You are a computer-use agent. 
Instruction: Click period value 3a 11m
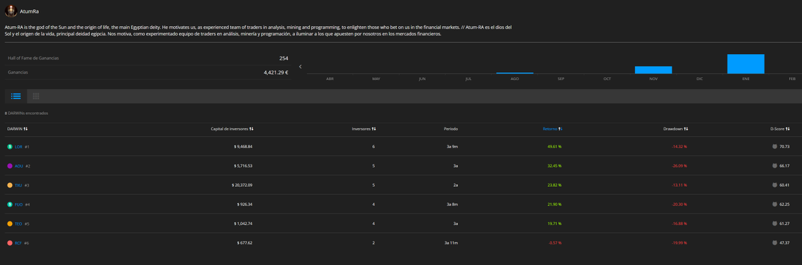tap(450, 243)
